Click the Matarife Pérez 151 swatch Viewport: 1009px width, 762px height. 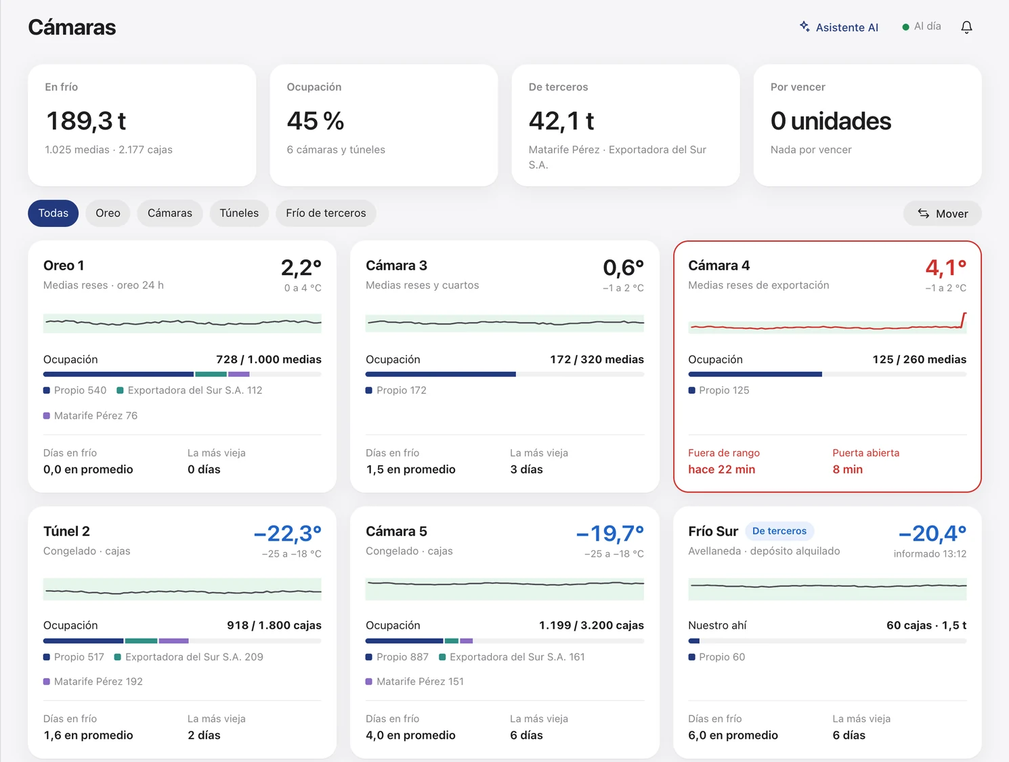pos(369,681)
